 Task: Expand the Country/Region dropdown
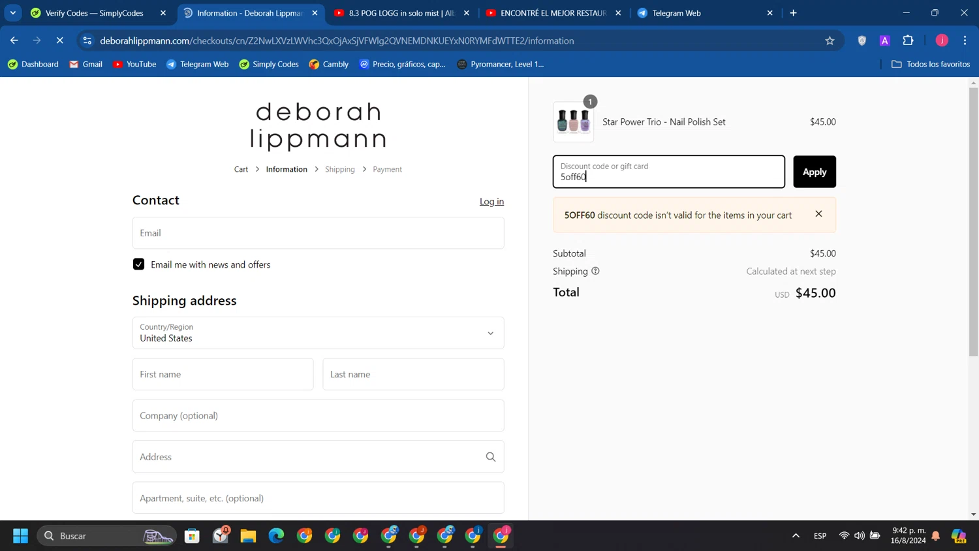tap(319, 333)
